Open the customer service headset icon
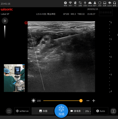 114,4
